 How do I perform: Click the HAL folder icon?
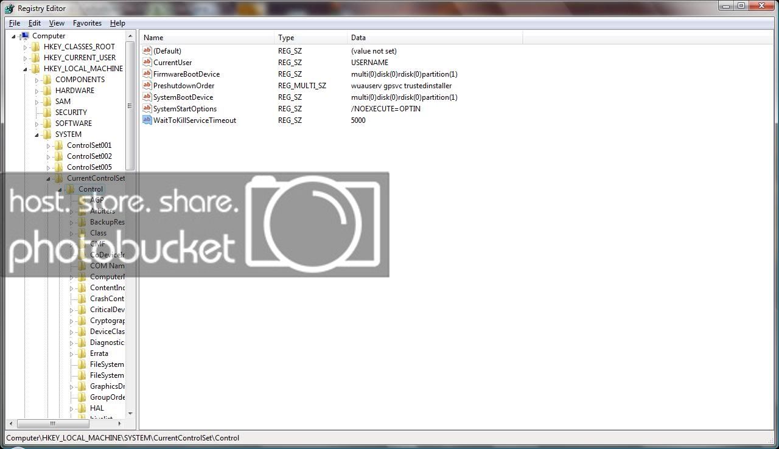coord(82,408)
